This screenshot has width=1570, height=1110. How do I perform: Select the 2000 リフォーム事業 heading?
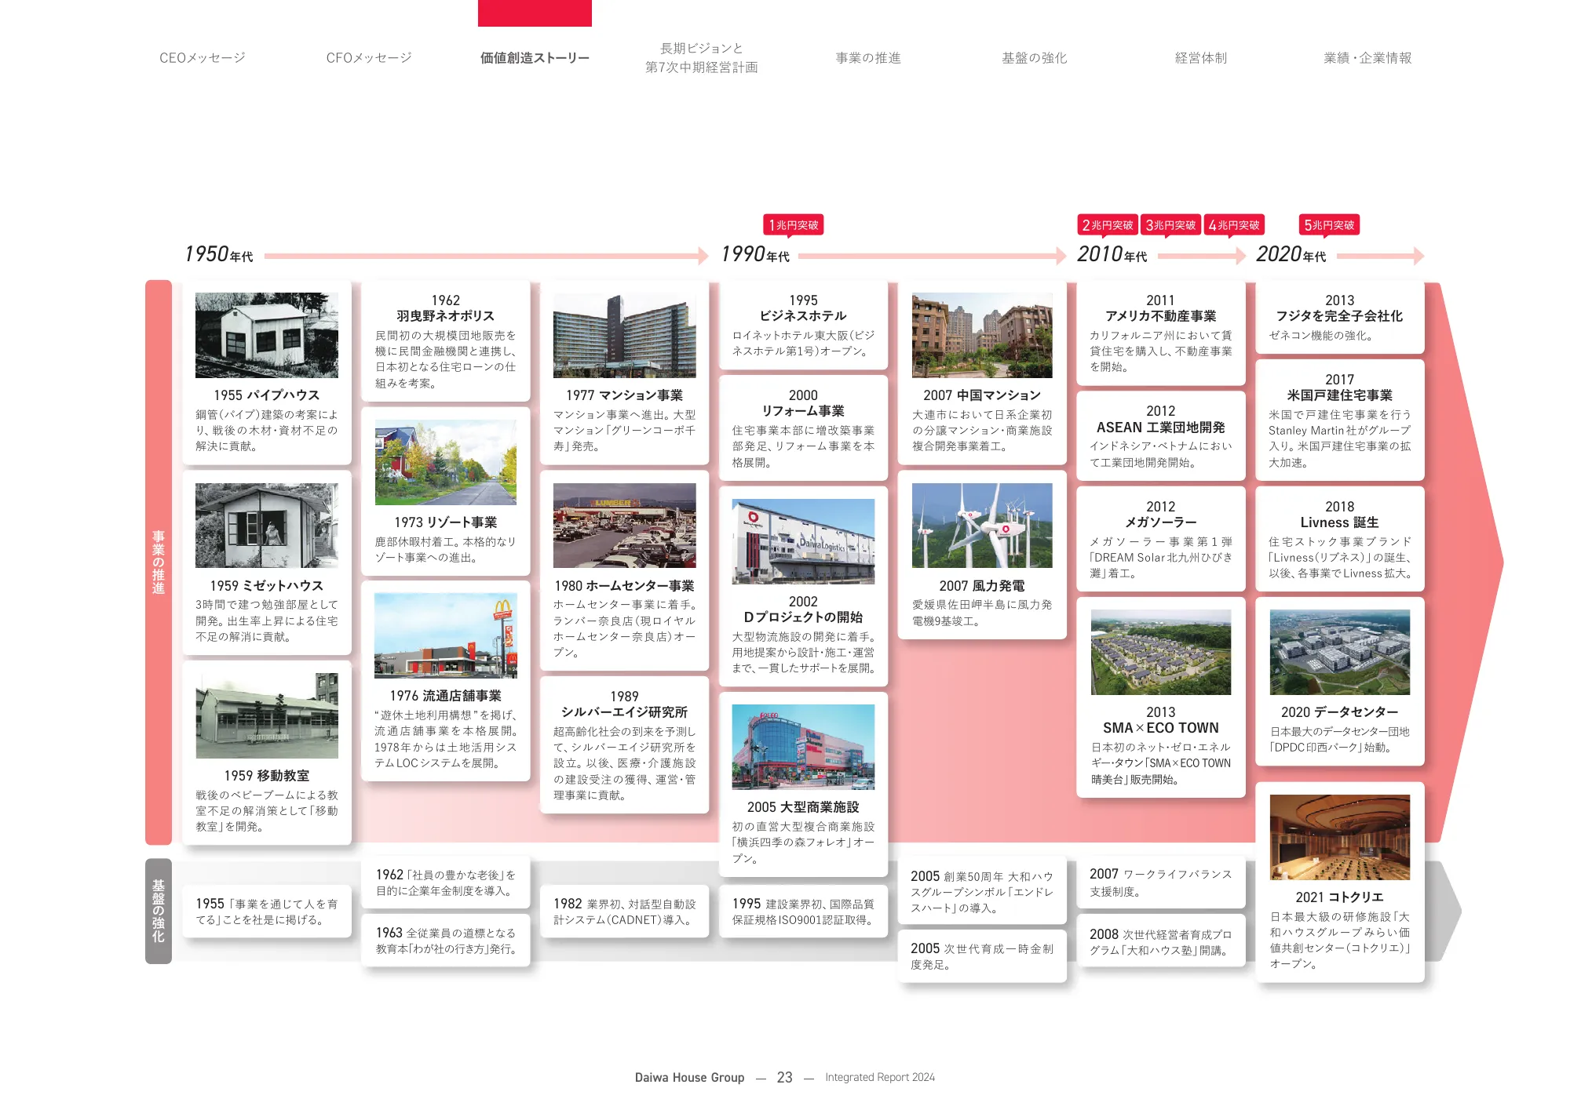pyautogui.click(x=803, y=403)
